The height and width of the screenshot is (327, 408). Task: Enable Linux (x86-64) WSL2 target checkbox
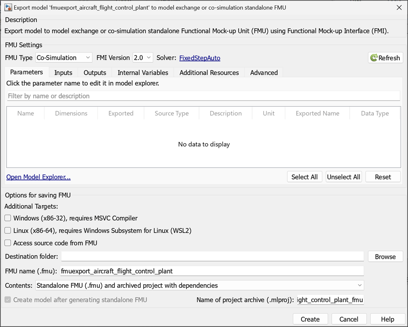(8, 230)
